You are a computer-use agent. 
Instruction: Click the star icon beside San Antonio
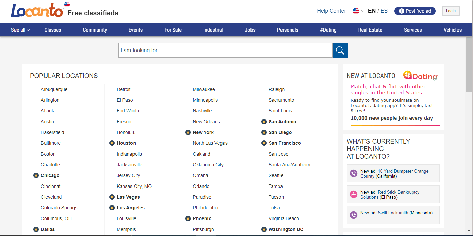264,122
